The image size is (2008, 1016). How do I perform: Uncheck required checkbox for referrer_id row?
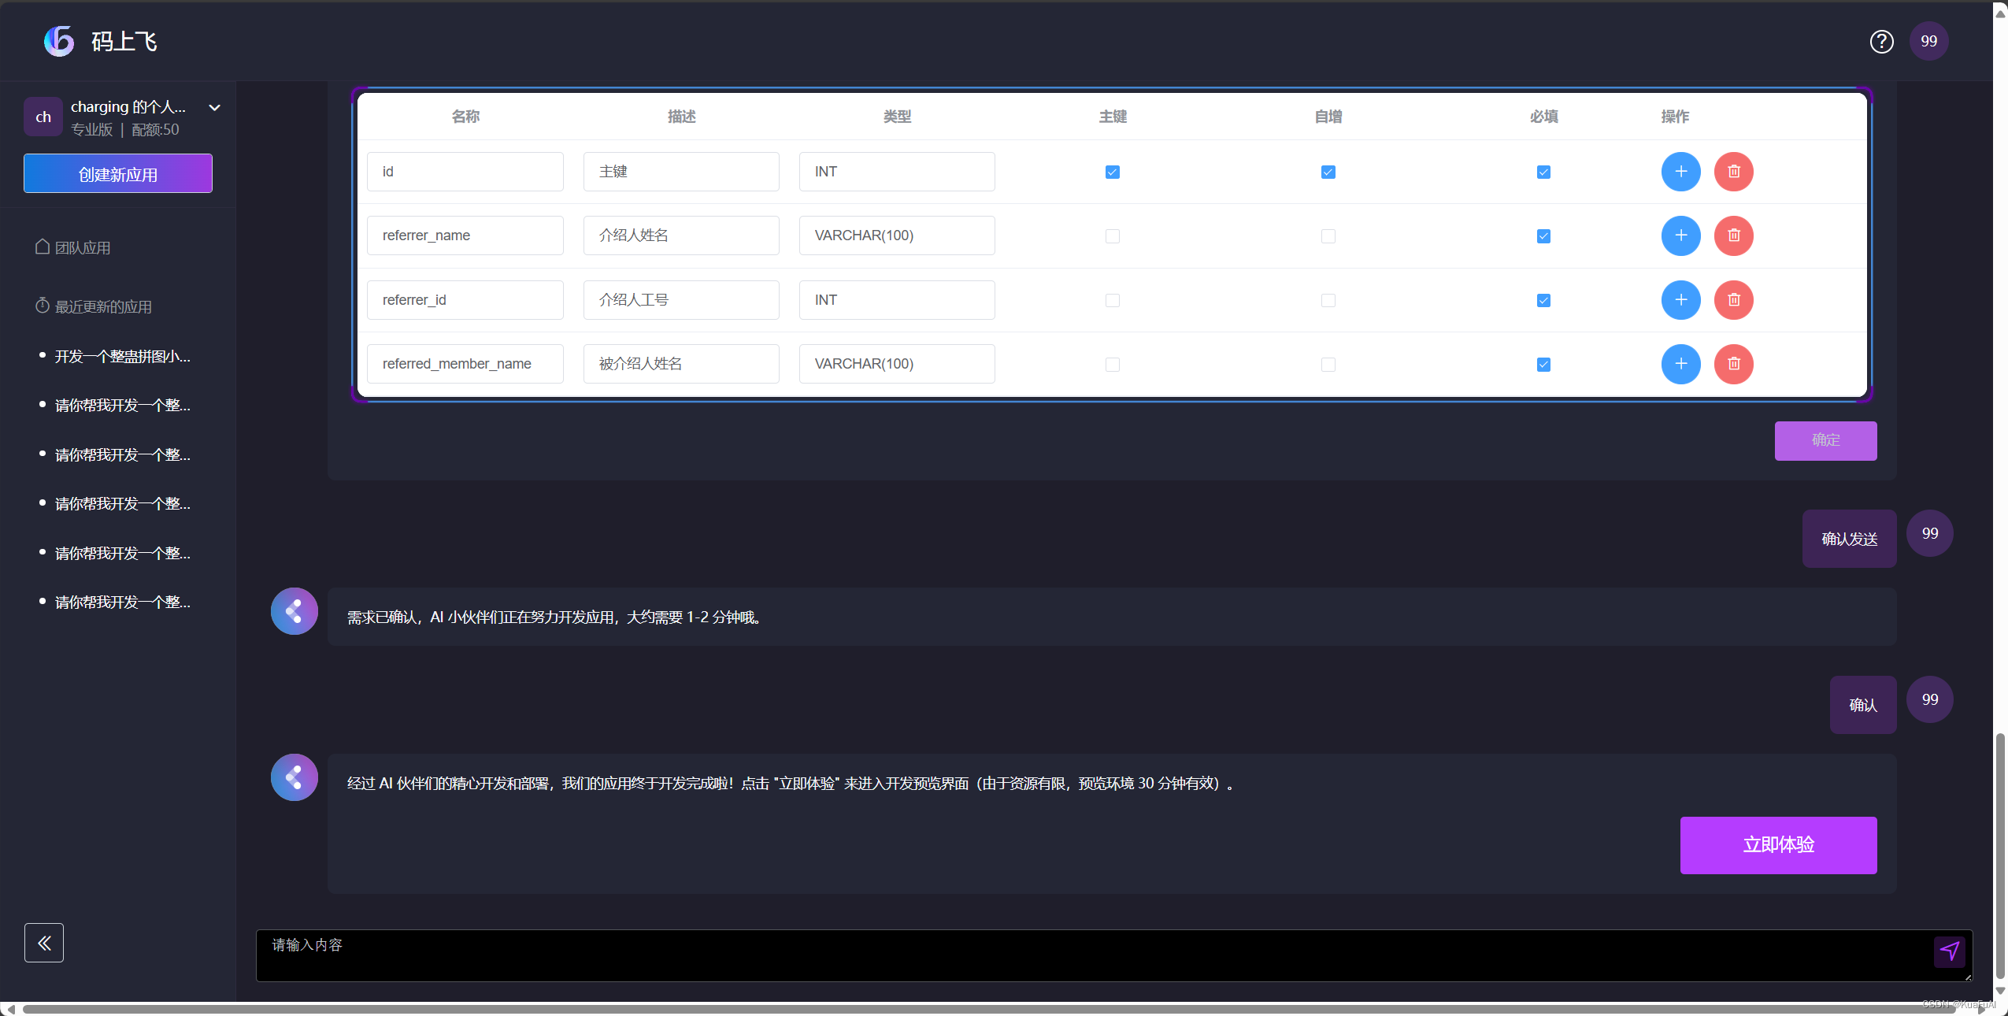pos(1543,300)
